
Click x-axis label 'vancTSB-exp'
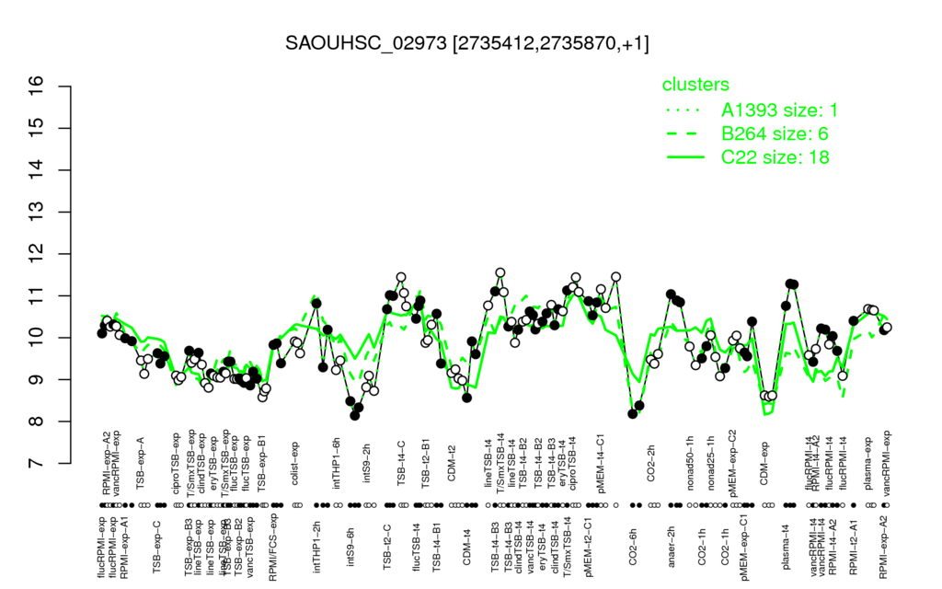click(x=252, y=547)
